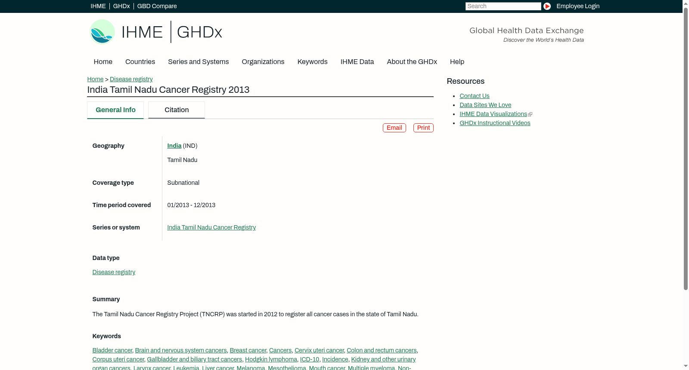Click the 'Subnational' coverage type text
Viewport: 689px width, 370px height.
183,183
